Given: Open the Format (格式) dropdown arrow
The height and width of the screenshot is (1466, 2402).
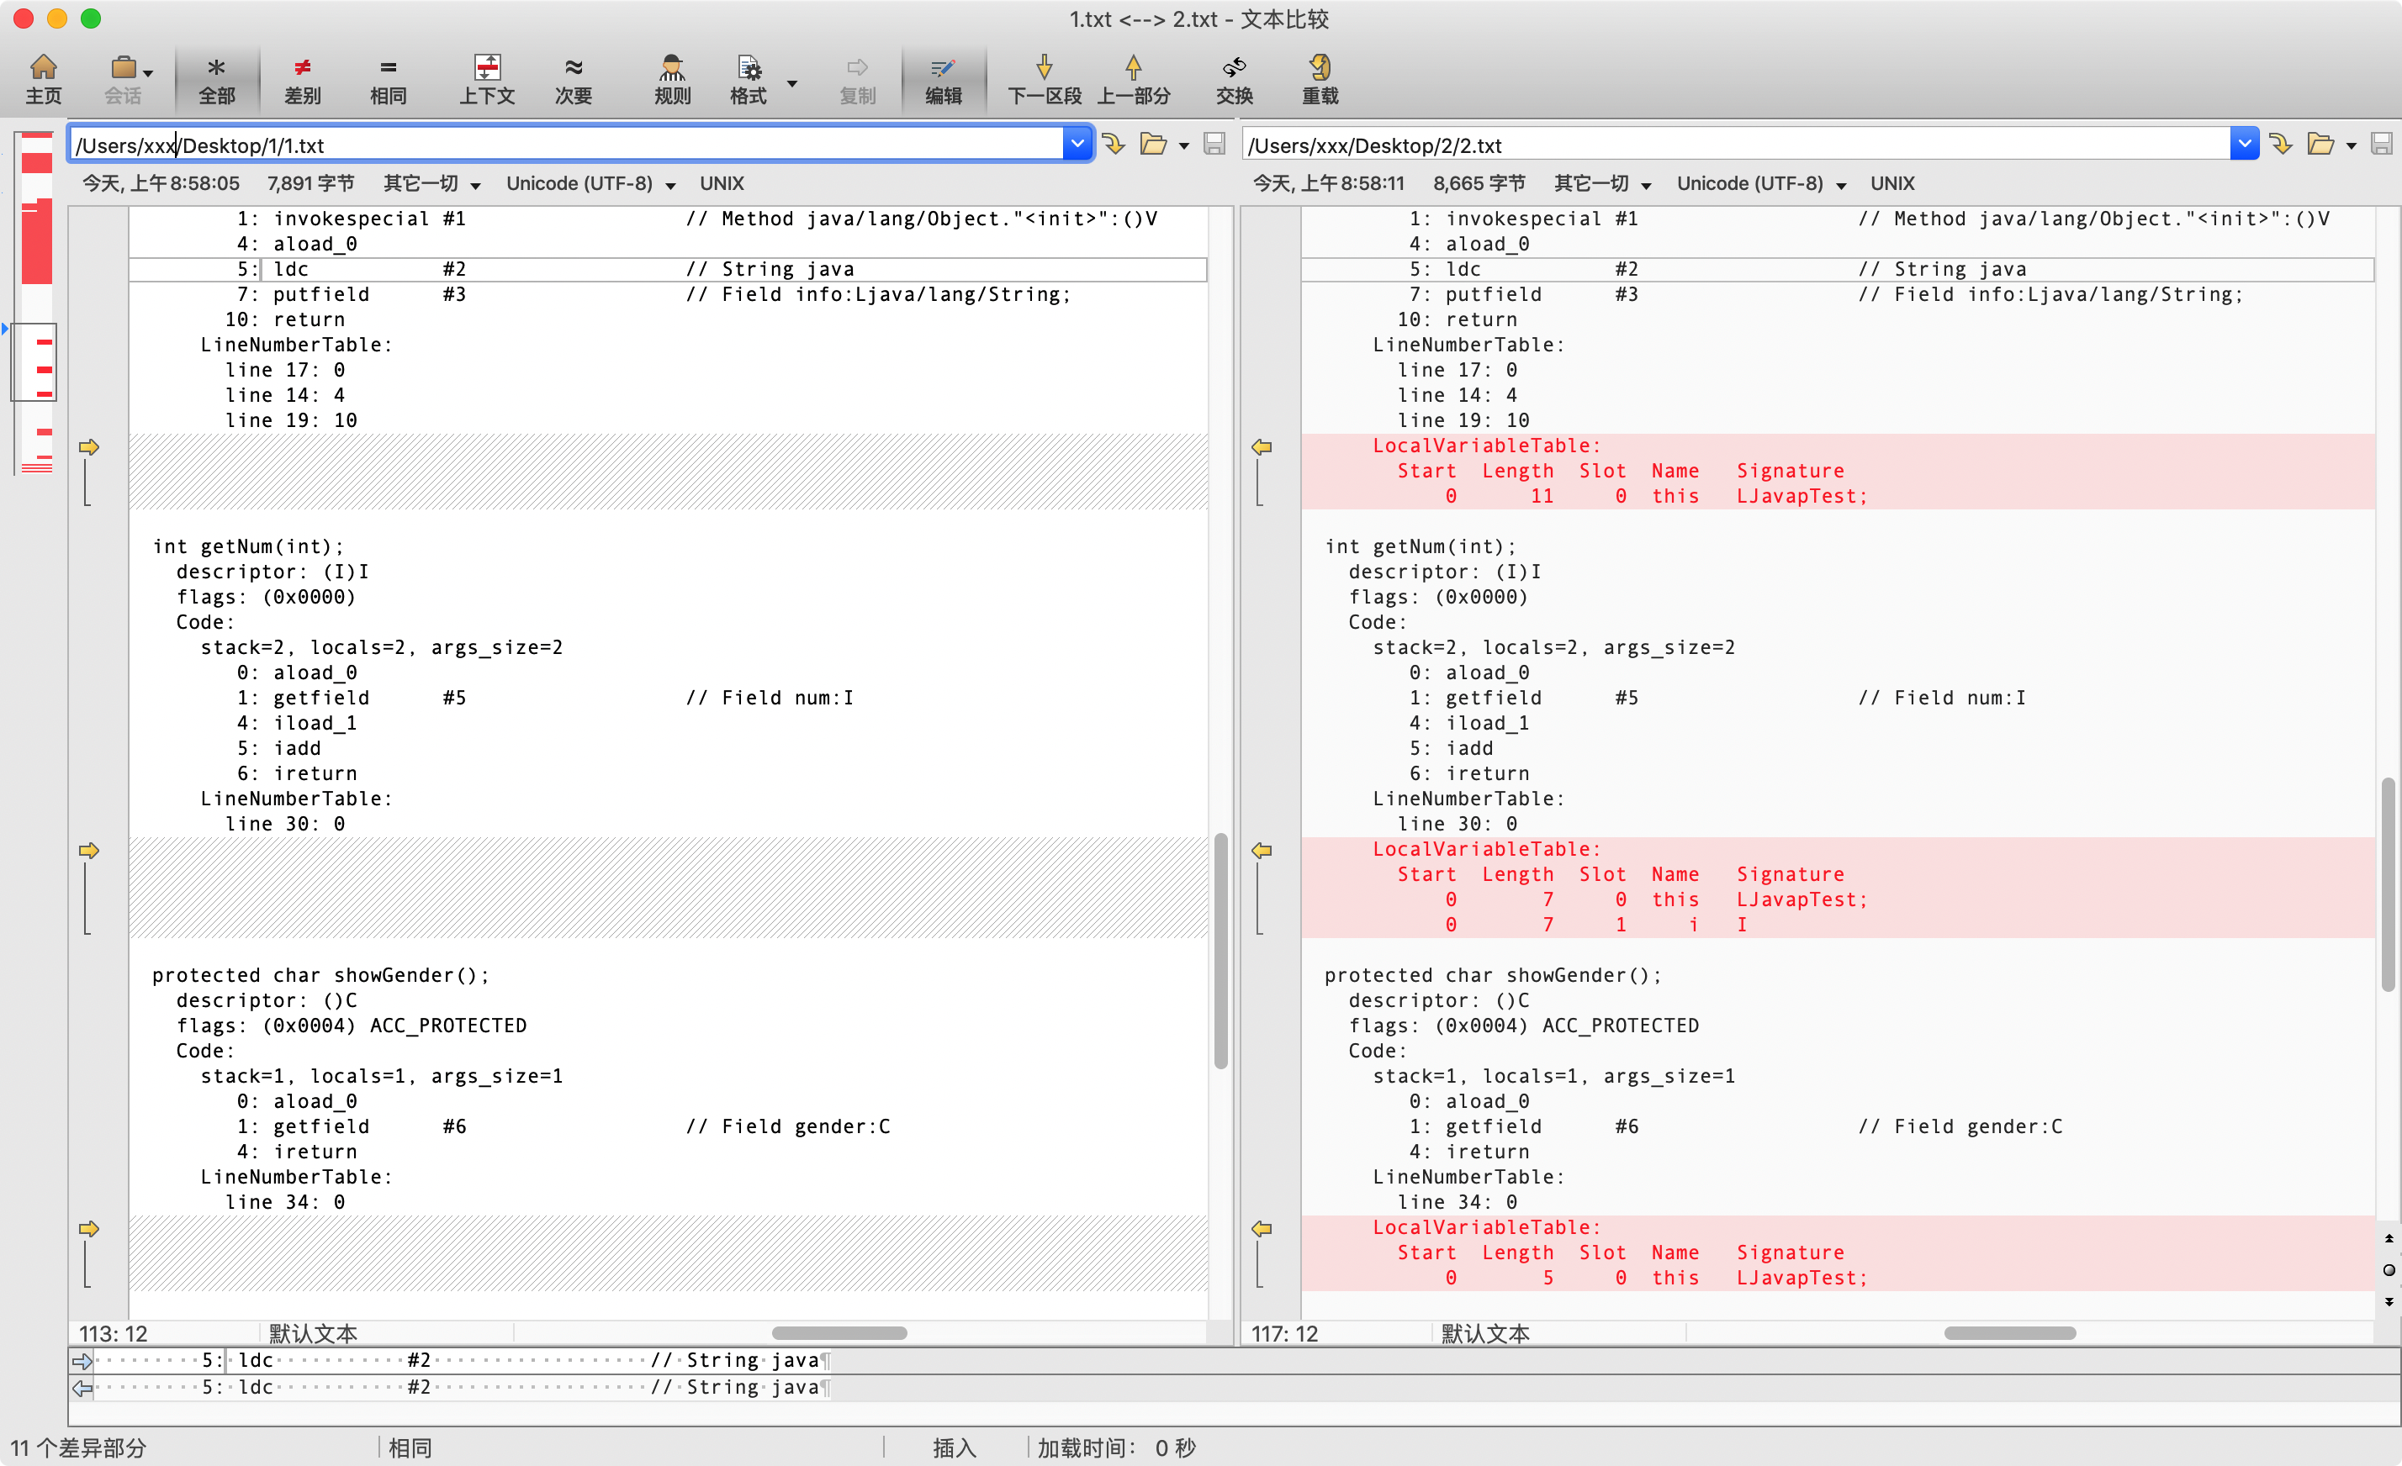Looking at the screenshot, I should [x=792, y=84].
